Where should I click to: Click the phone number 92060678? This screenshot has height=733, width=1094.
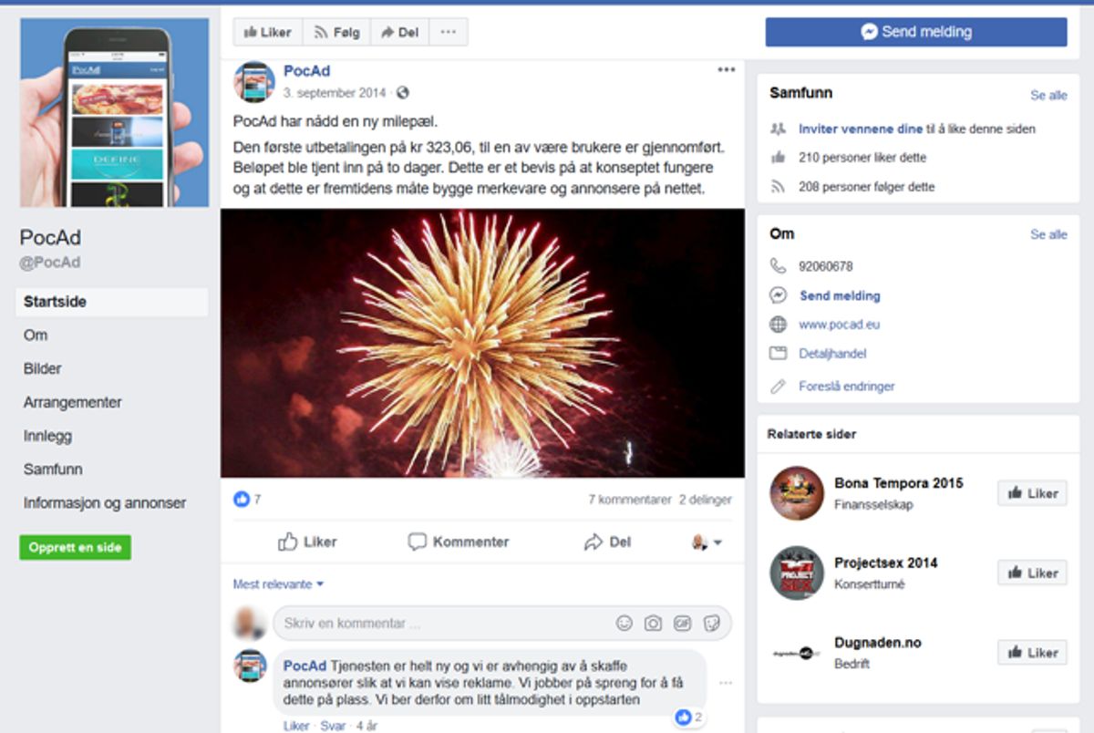[826, 267]
